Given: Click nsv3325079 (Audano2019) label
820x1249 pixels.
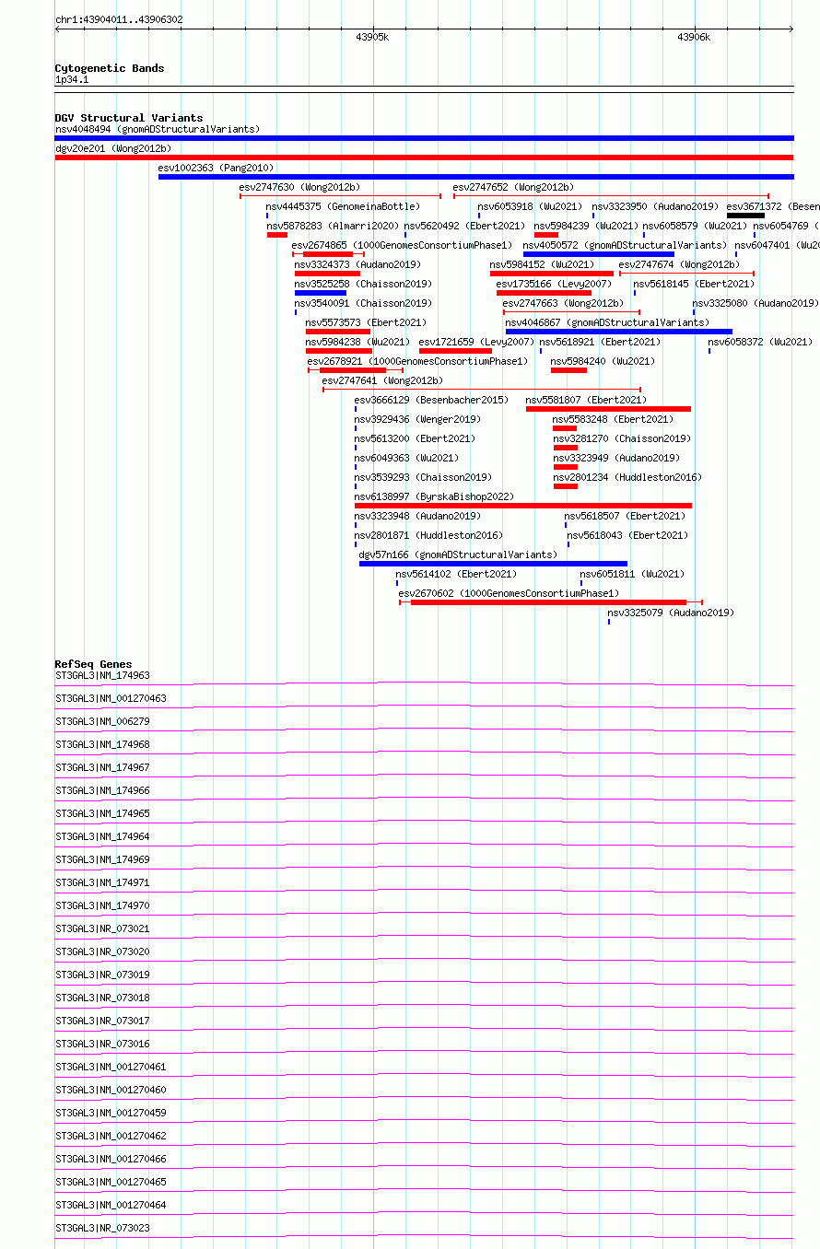Looking at the screenshot, I should (671, 613).
